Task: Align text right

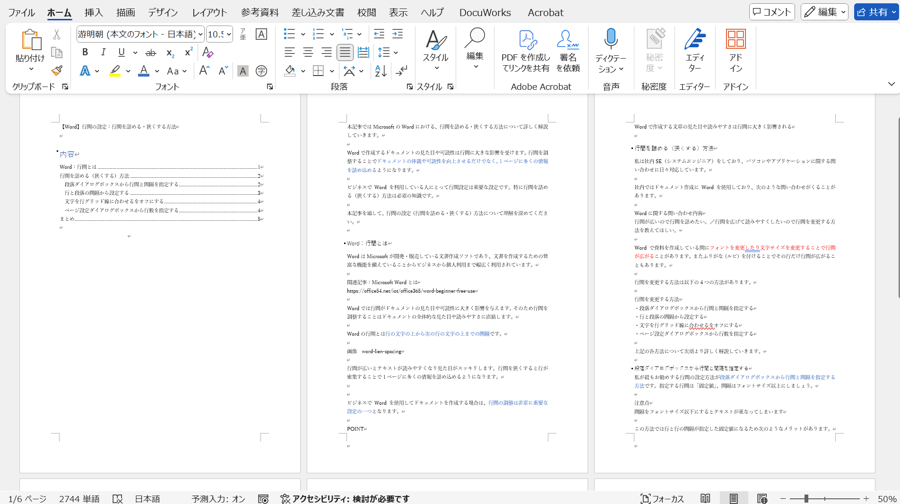Action: point(326,52)
